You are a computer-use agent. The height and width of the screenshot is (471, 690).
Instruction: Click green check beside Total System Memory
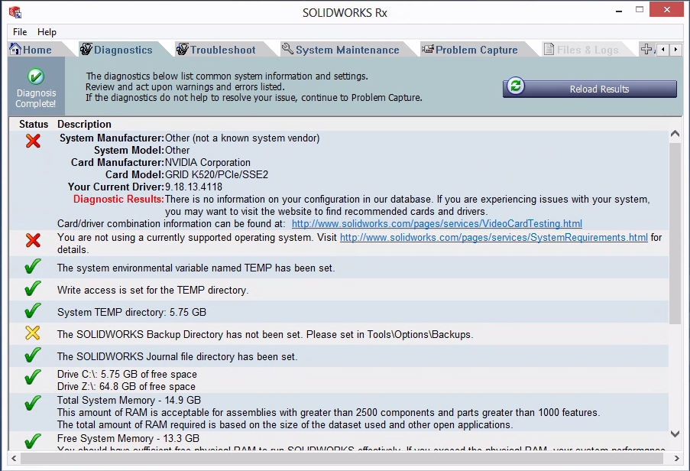click(33, 403)
